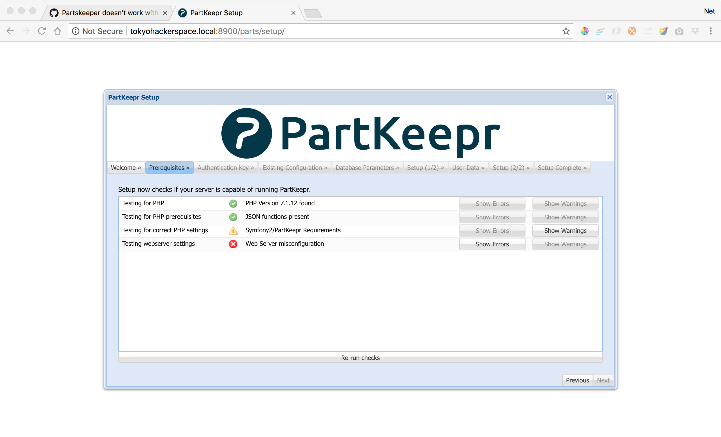Click the Not Secure info icon
721x437 pixels.
click(x=76, y=31)
